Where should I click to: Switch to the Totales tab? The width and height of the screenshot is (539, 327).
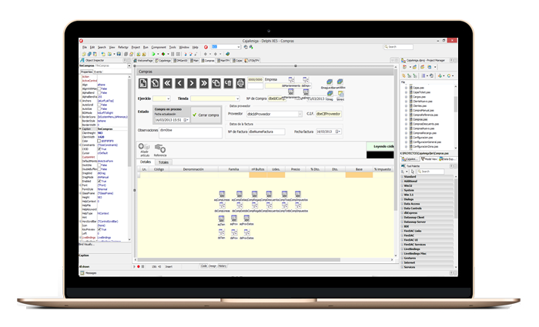click(x=163, y=162)
